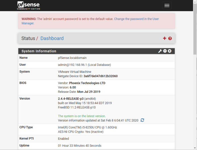Select Netgate Device ID 3a6f7de047d612b32060

pyautogui.click(x=101, y=76)
